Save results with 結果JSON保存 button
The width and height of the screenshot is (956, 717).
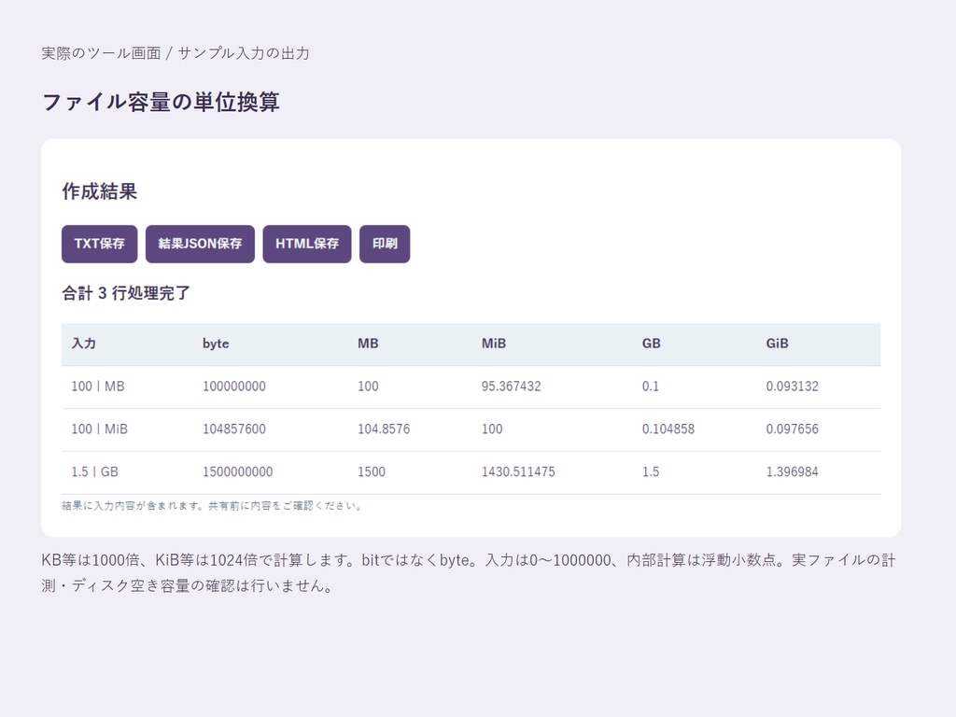click(200, 244)
